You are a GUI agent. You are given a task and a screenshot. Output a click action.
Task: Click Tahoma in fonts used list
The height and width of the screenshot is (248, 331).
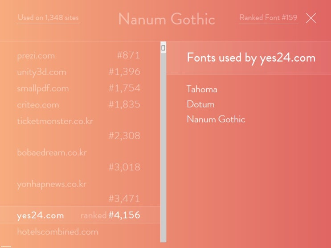click(x=202, y=89)
